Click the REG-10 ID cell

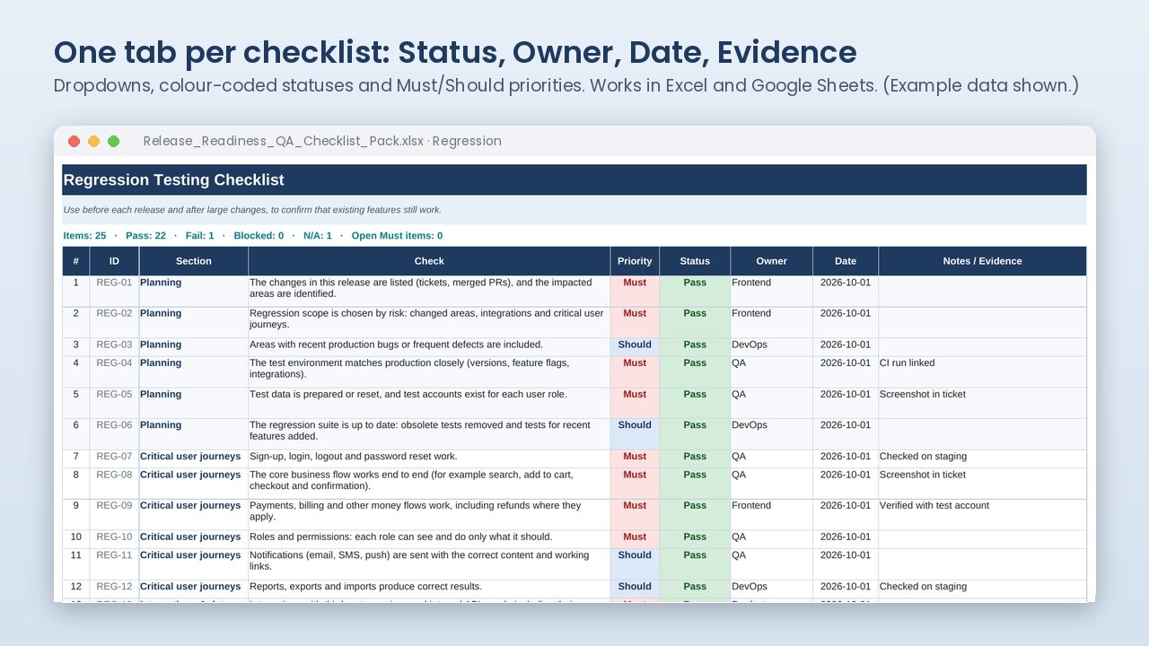[114, 537]
